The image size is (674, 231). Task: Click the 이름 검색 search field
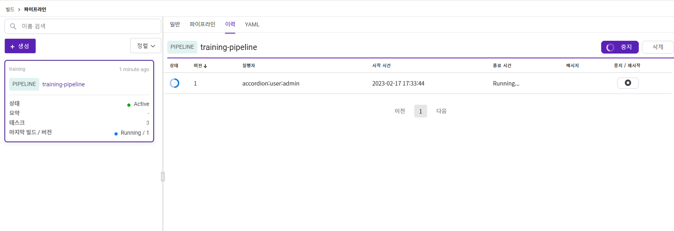(83, 26)
